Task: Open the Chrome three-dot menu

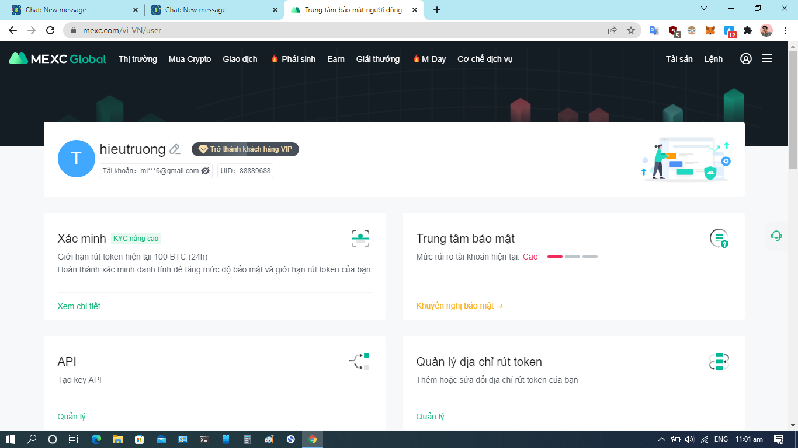Action: click(x=785, y=30)
